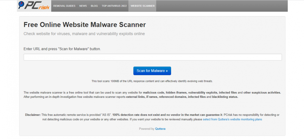
Task: Follow the Quttera link after Powered by
Action: coord(160,129)
